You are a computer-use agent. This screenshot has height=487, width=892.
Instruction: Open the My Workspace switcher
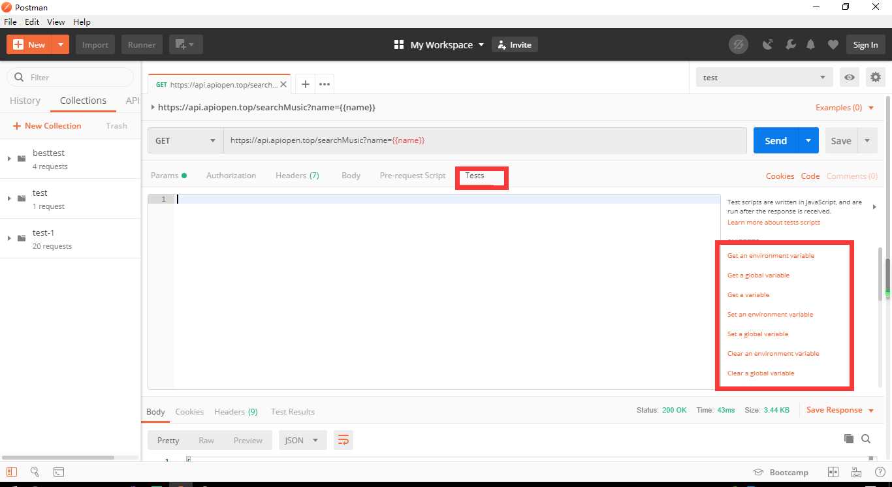click(x=439, y=44)
